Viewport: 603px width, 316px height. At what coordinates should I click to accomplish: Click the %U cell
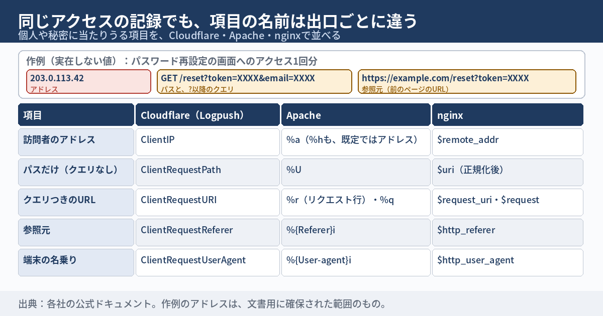pyautogui.click(x=356, y=172)
